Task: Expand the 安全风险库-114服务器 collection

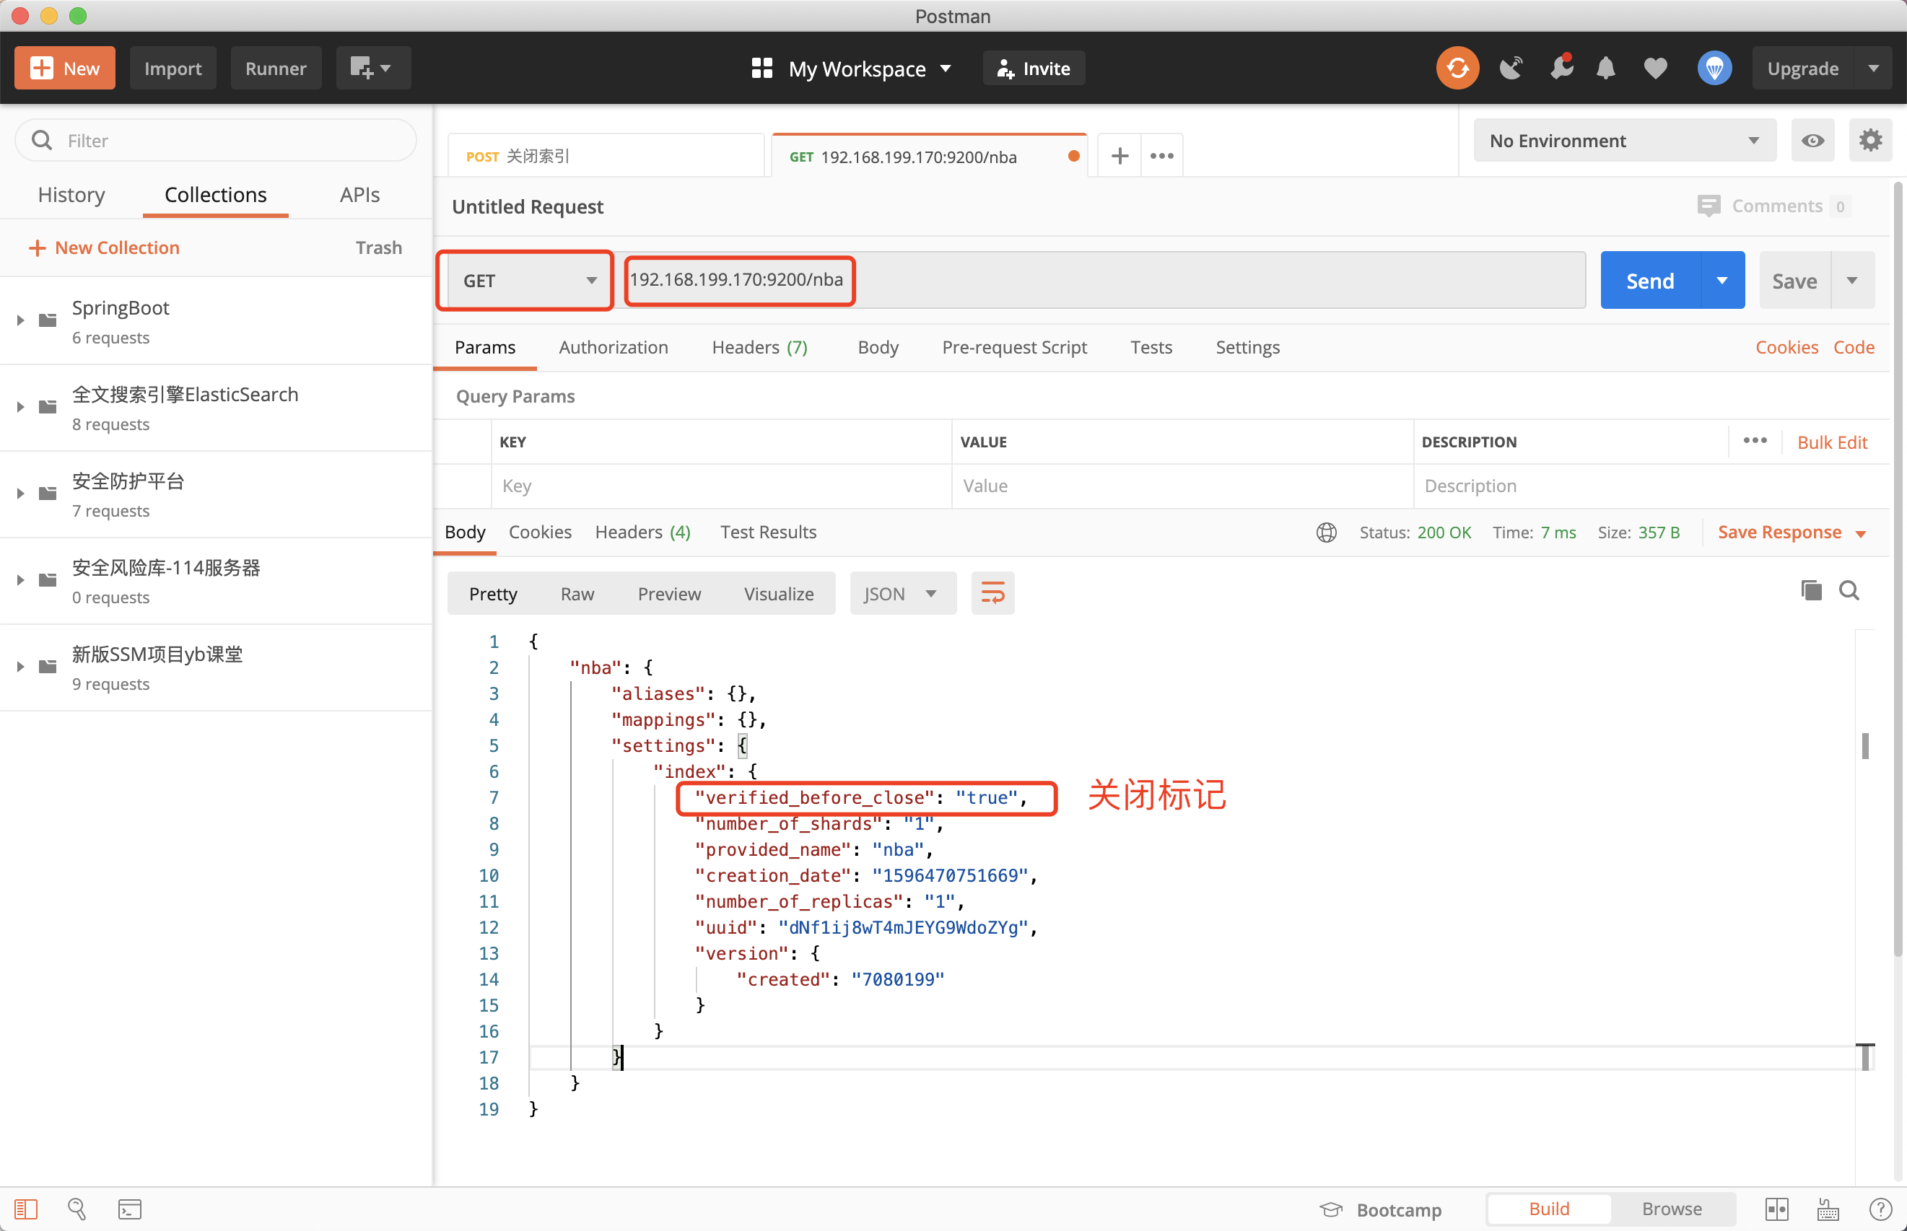Action: click(x=21, y=580)
